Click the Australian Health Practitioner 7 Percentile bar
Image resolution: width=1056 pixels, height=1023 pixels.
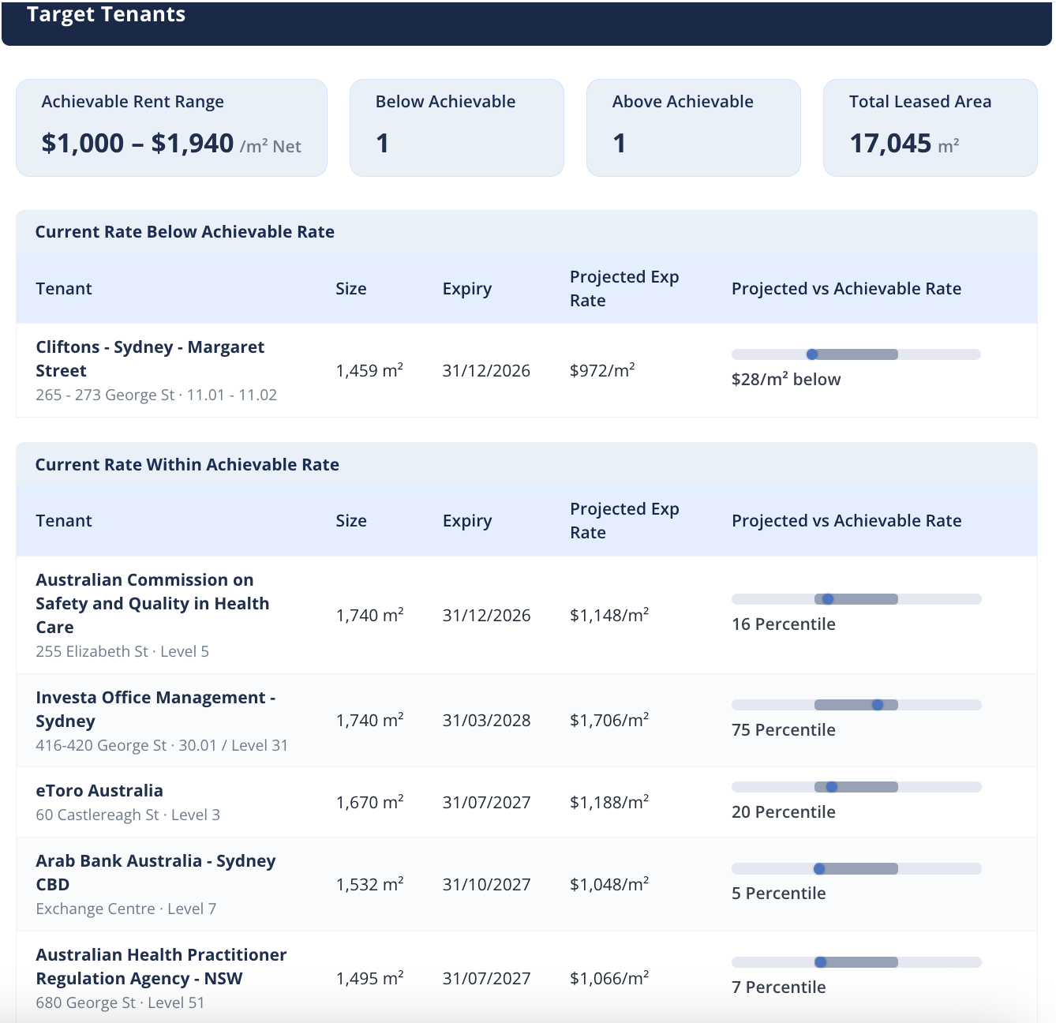pos(856,962)
